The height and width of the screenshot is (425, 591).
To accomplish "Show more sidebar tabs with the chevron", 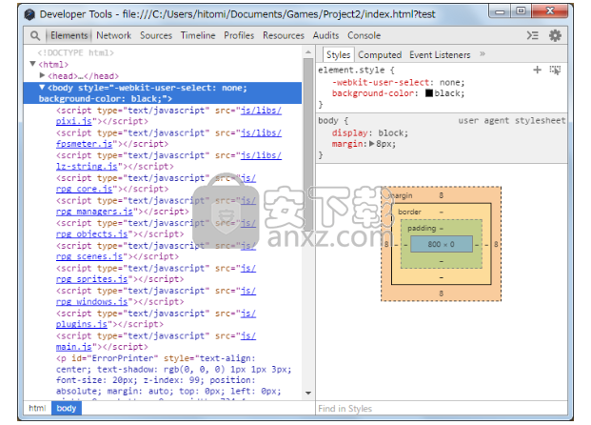I will 483,54.
